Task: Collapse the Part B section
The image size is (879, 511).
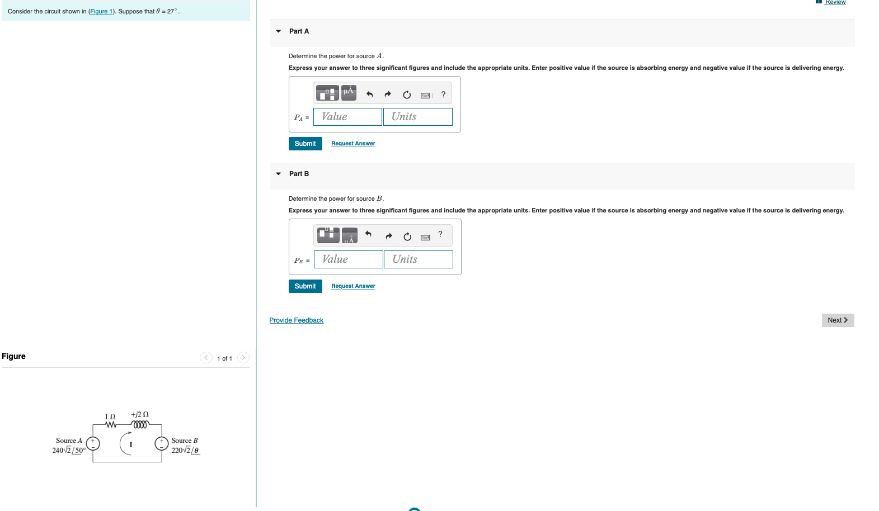Action: (279, 174)
